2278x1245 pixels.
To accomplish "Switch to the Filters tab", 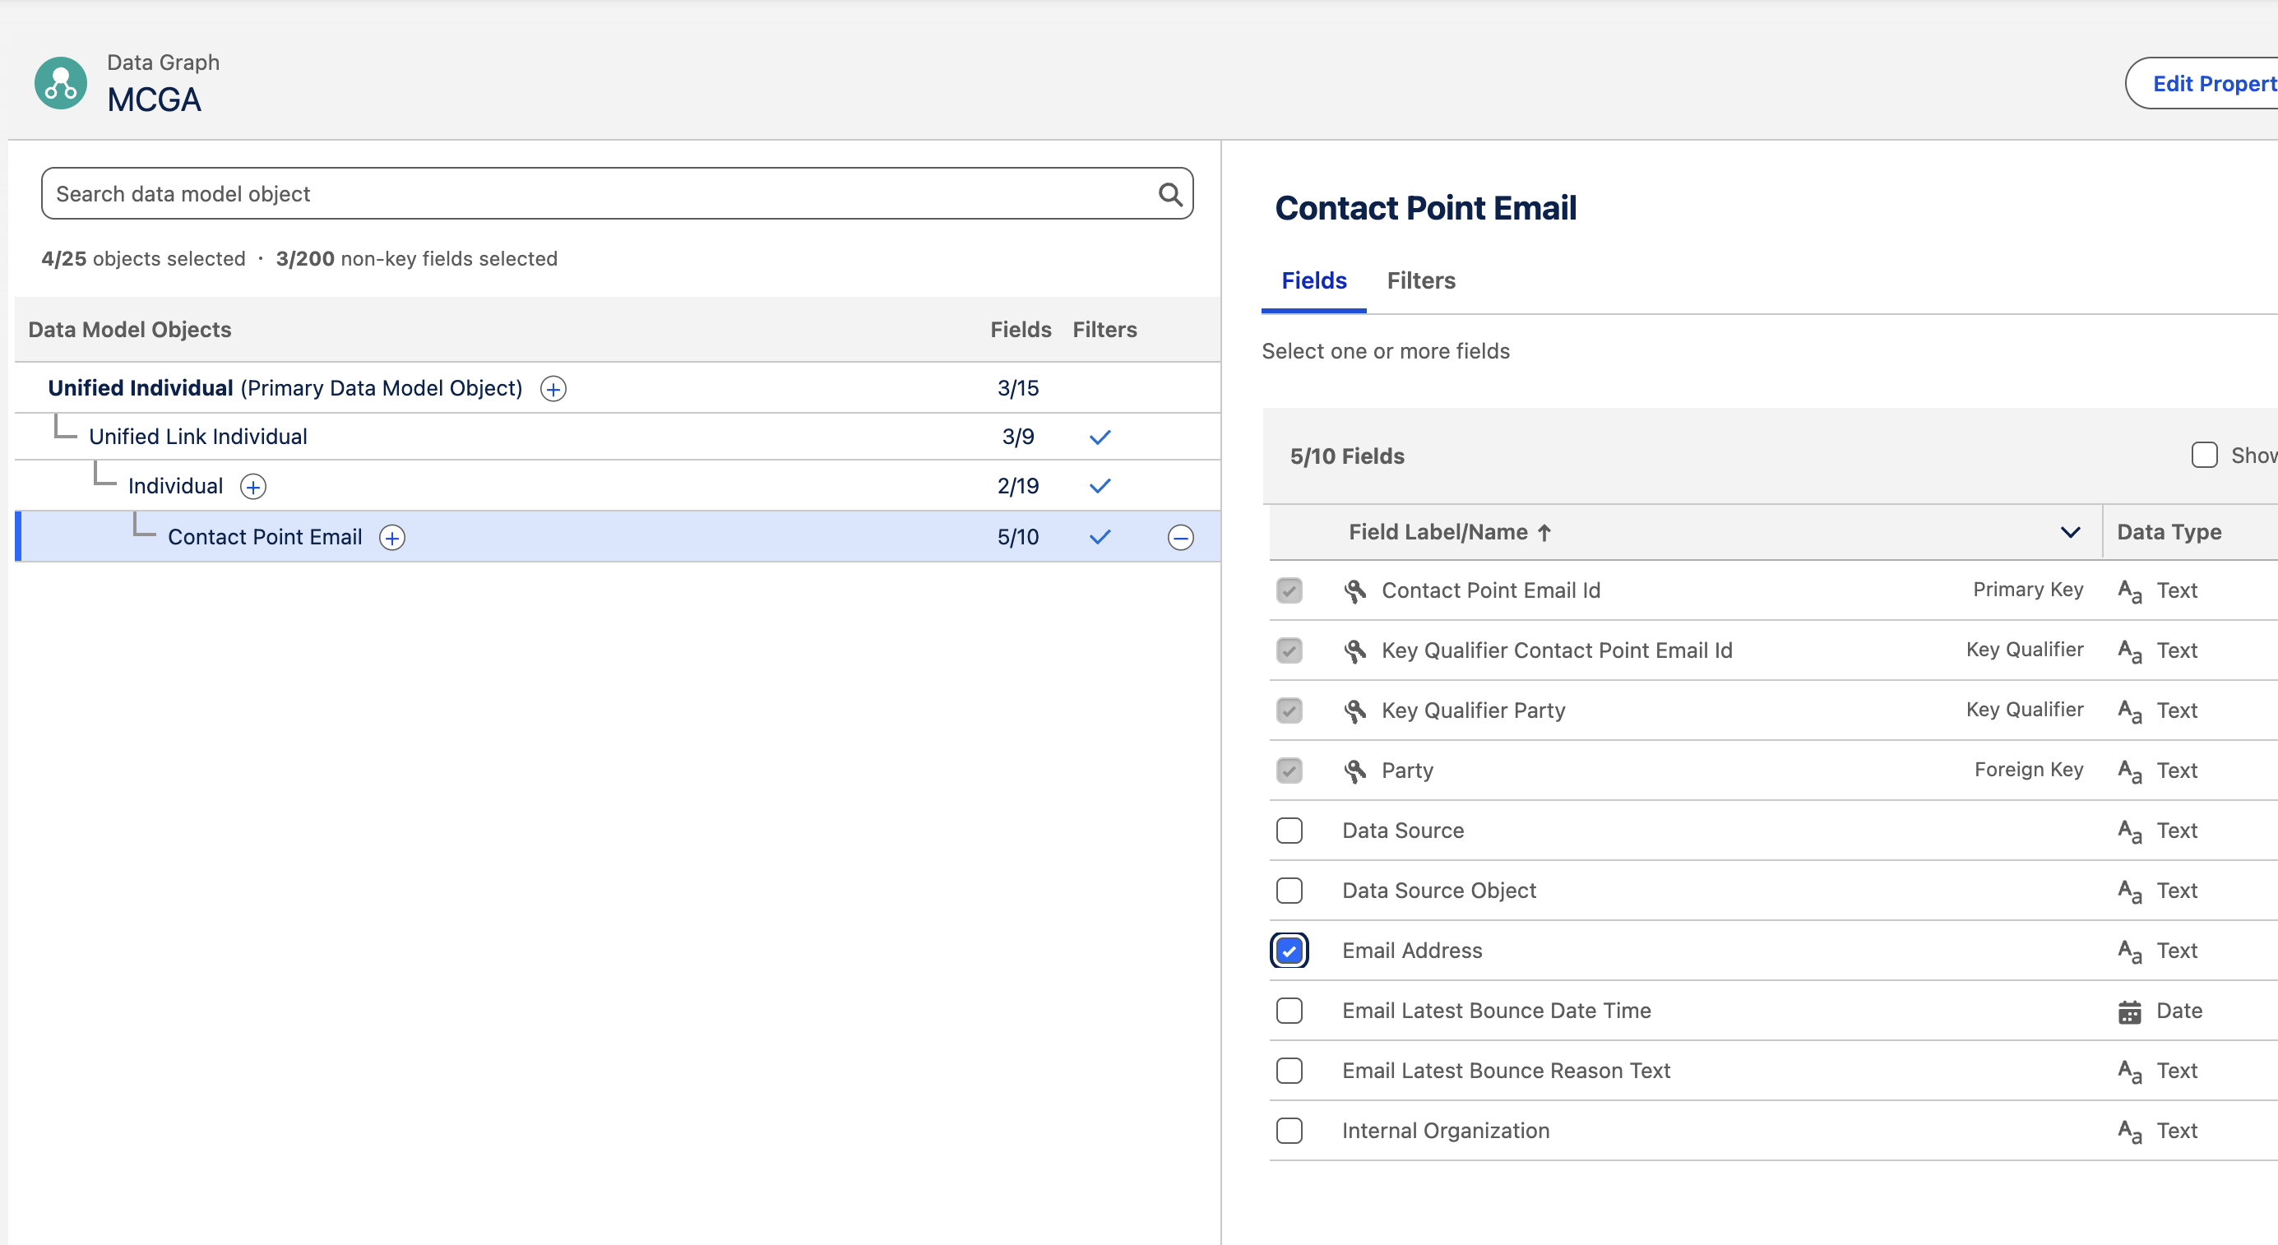I will click(x=1420, y=281).
